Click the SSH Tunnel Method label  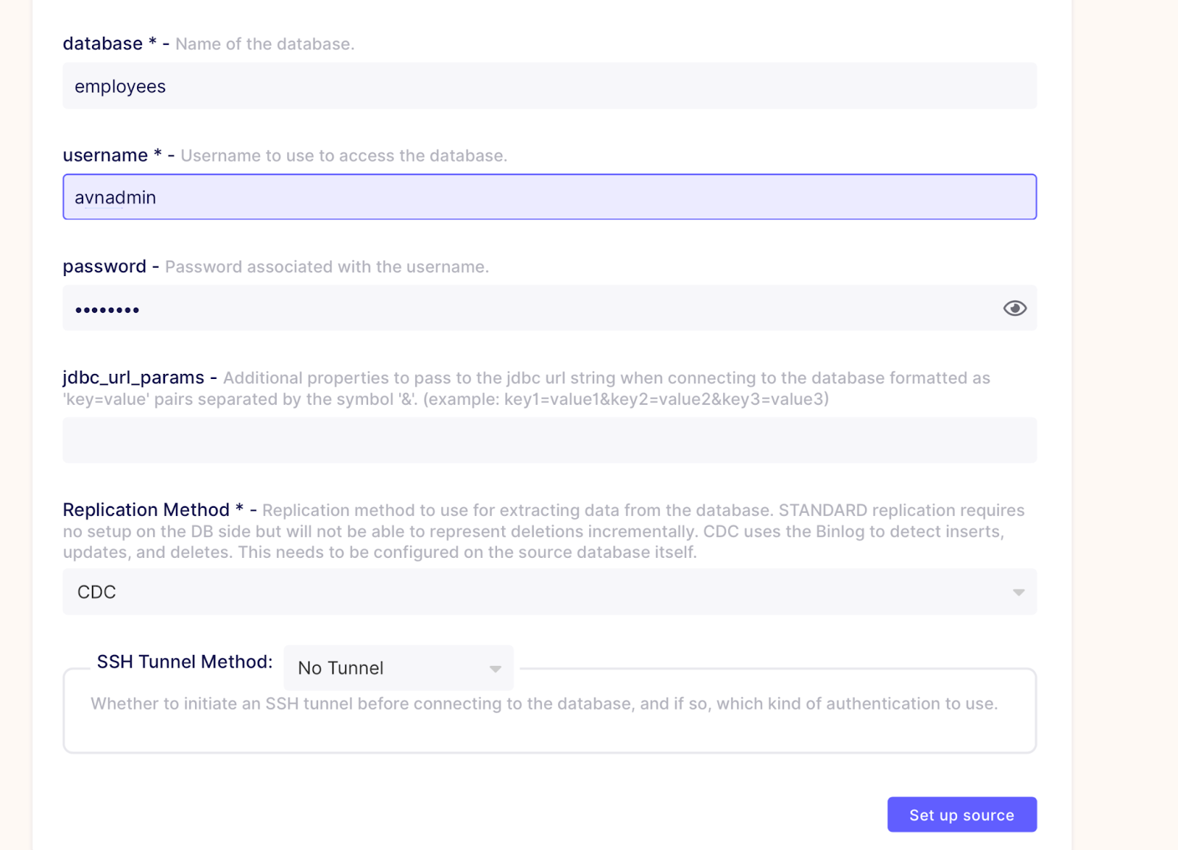pyautogui.click(x=184, y=662)
